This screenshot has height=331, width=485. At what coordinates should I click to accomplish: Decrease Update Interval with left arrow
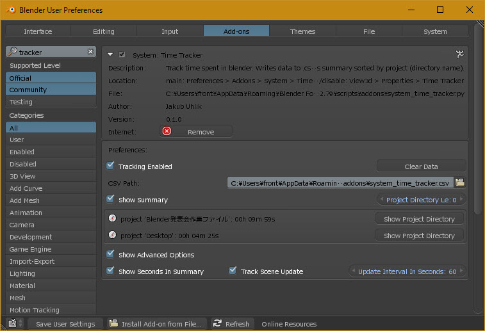pyautogui.click(x=353, y=271)
